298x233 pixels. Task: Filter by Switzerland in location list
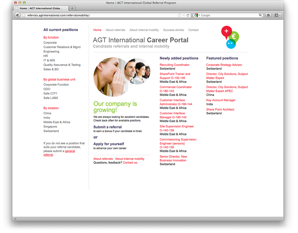pyautogui.click(x=51, y=131)
